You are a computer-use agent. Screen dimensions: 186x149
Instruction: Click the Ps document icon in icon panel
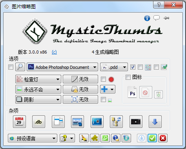click(x=132, y=92)
